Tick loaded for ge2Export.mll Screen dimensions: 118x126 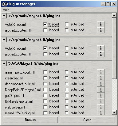click(x=45, y=95)
